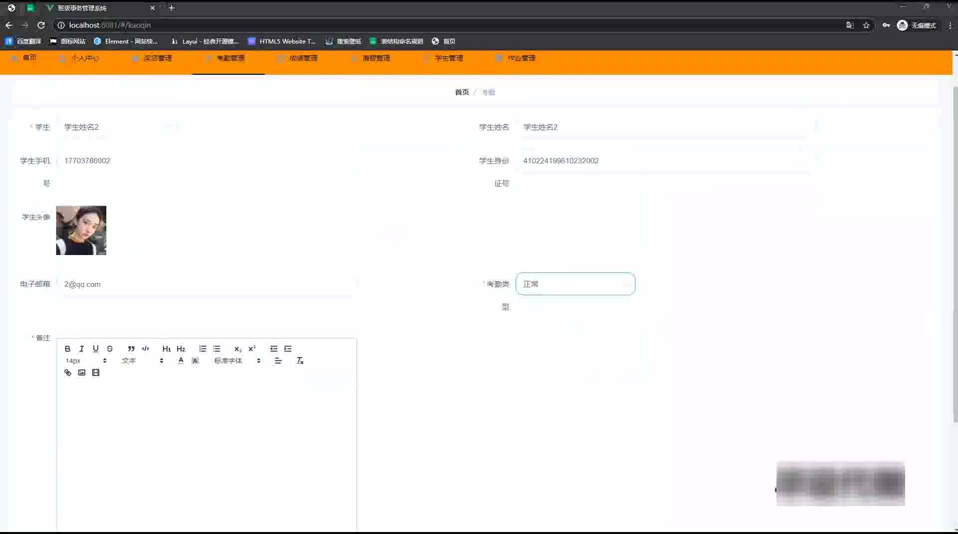Open the 成绩管理 menu item
958x534 pixels.
point(298,58)
